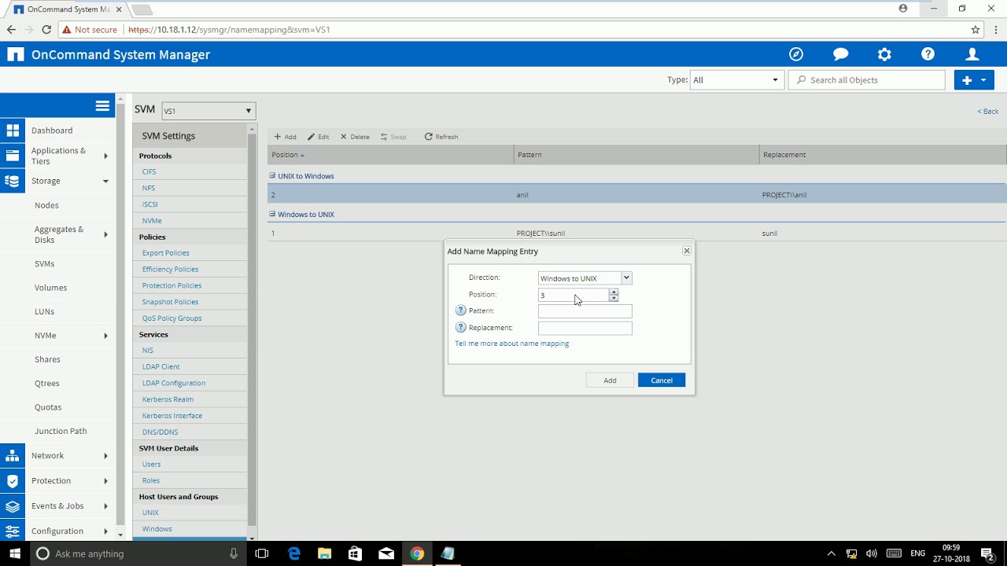The image size is (1007, 566).
Task: Open the compass navigation icon in header
Action: (x=796, y=54)
